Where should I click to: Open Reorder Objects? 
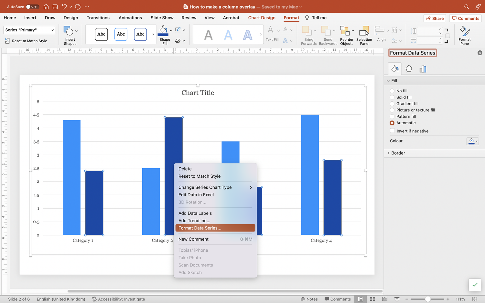[x=347, y=35]
